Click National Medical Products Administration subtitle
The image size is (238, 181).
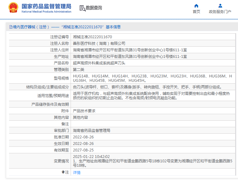(x=46, y=12)
